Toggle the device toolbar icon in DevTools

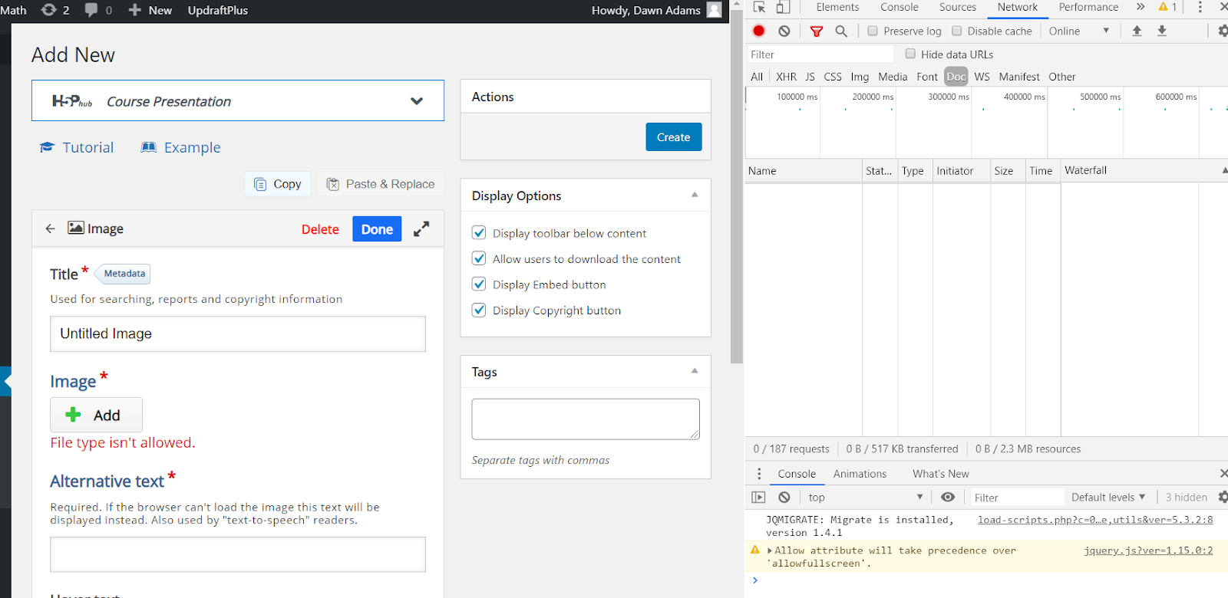tap(783, 8)
